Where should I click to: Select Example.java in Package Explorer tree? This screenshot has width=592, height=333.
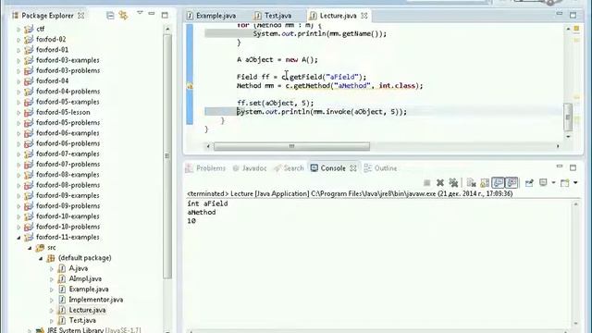click(x=89, y=290)
